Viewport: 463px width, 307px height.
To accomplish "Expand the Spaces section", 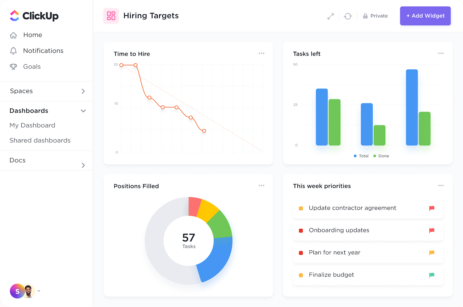I will pyautogui.click(x=83, y=91).
